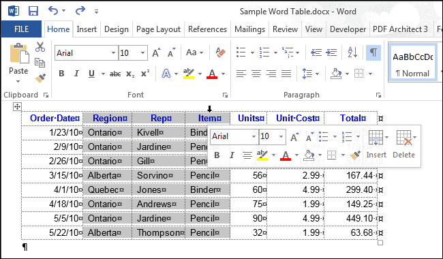Save the document with the floppy disk icon
This screenshot has height=259, width=443.
[x=33, y=11]
